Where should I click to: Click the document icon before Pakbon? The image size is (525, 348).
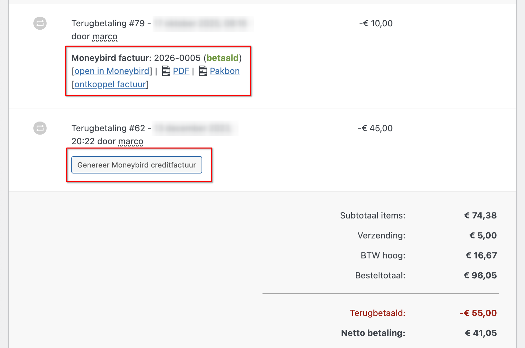(x=203, y=71)
